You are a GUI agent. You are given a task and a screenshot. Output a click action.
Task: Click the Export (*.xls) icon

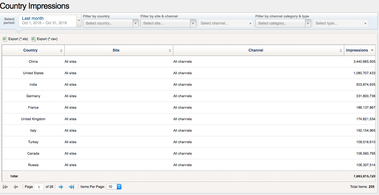pos(5,39)
